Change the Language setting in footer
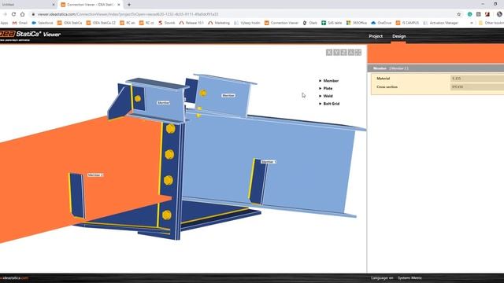504x283 pixels. [382, 277]
